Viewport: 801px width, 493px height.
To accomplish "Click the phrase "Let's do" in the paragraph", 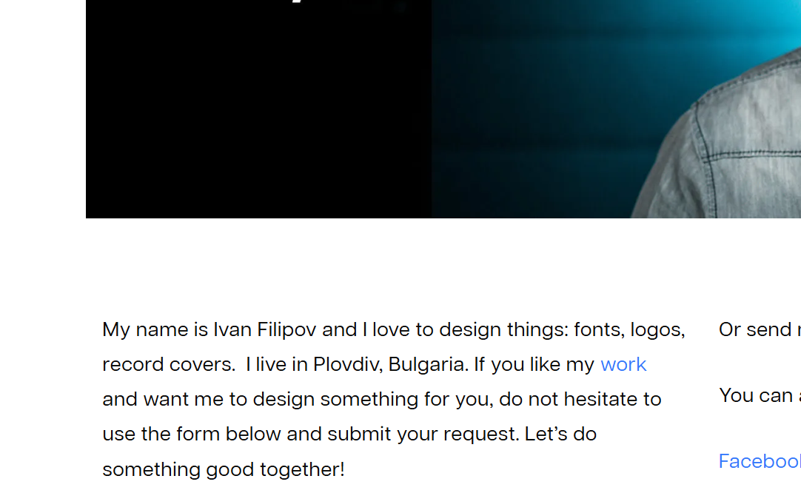I will coord(560,434).
